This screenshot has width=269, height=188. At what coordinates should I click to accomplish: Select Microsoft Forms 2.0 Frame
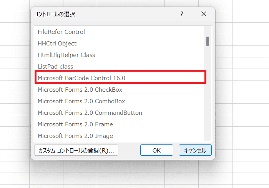tap(75, 124)
